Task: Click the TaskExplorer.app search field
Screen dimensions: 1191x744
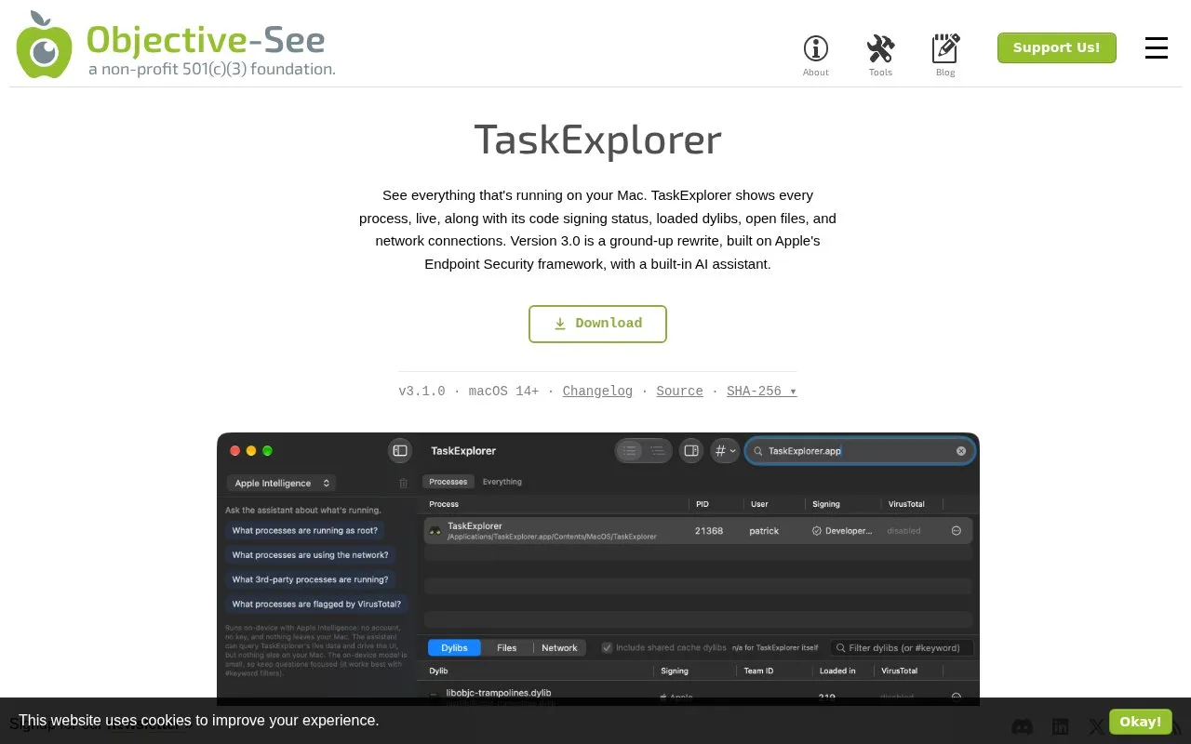Action: 860,451
